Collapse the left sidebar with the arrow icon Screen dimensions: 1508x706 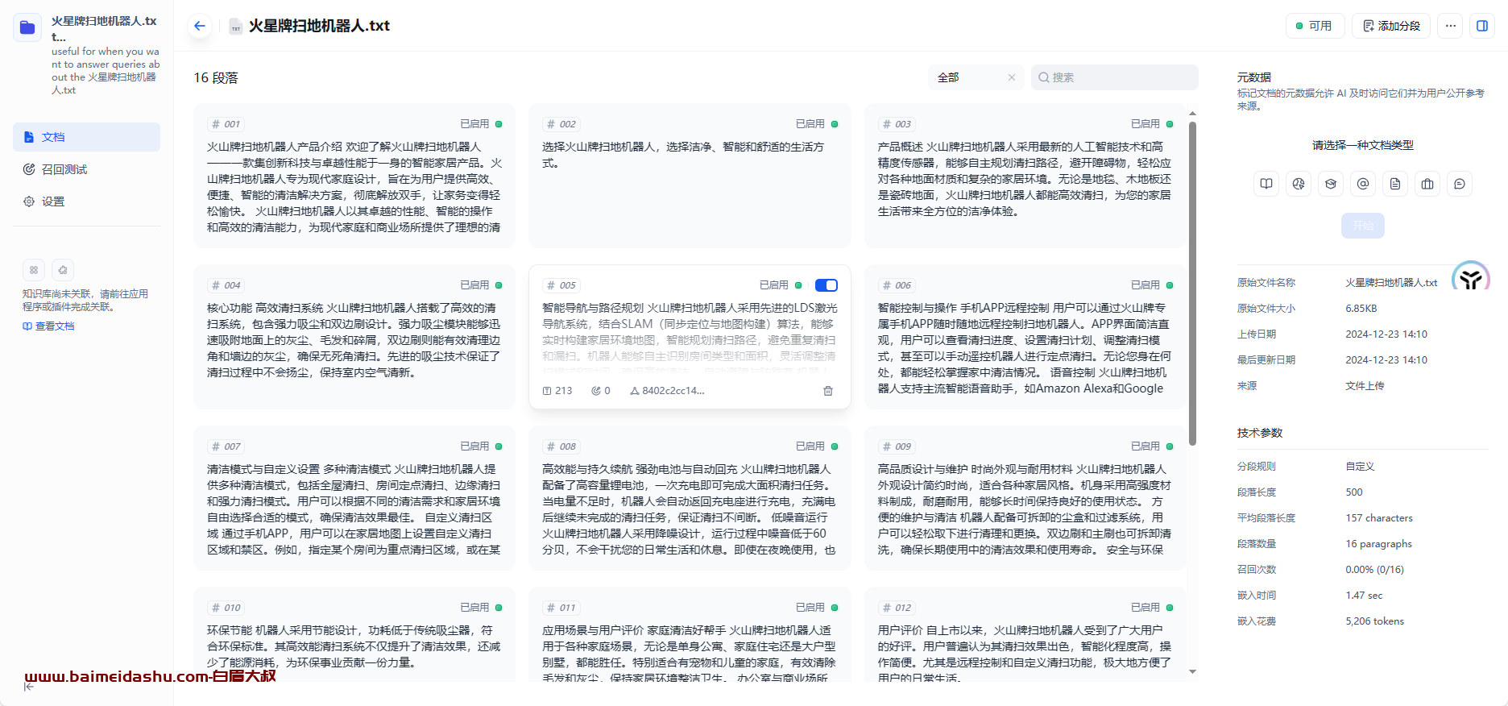point(29,687)
